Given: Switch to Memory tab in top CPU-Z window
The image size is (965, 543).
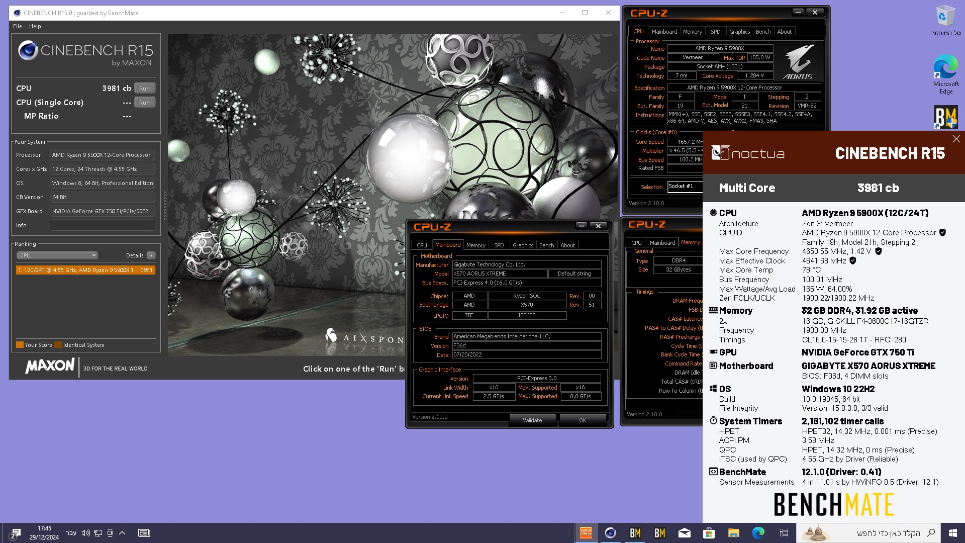Looking at the screenshot, I should coord(692,32).
